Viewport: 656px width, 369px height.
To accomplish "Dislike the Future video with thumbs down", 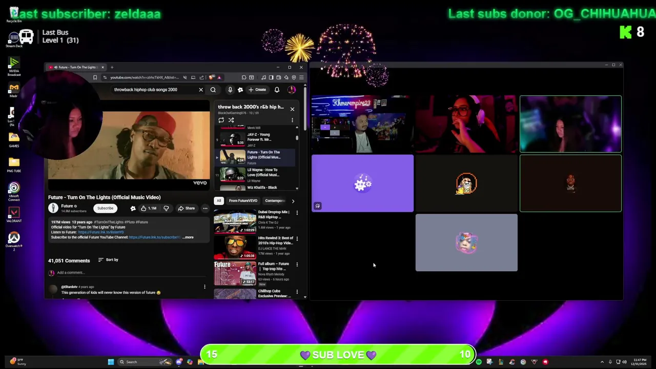I will click(x=166, y=209).
